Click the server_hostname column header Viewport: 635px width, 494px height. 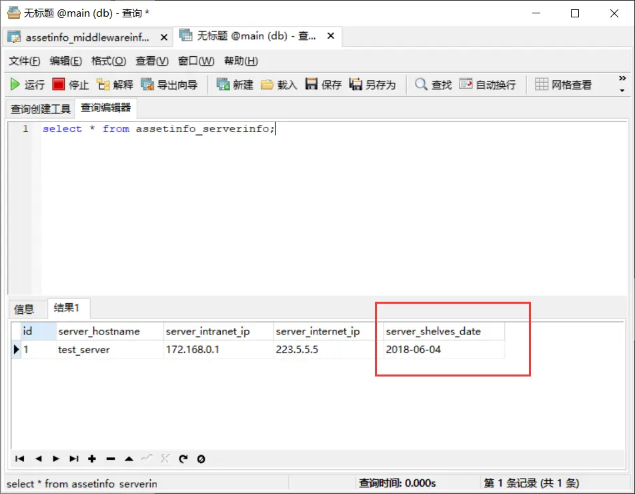coord(110,331)
